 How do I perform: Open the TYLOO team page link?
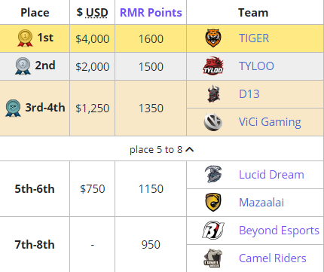pyautogui.click(x=256, y=66)
